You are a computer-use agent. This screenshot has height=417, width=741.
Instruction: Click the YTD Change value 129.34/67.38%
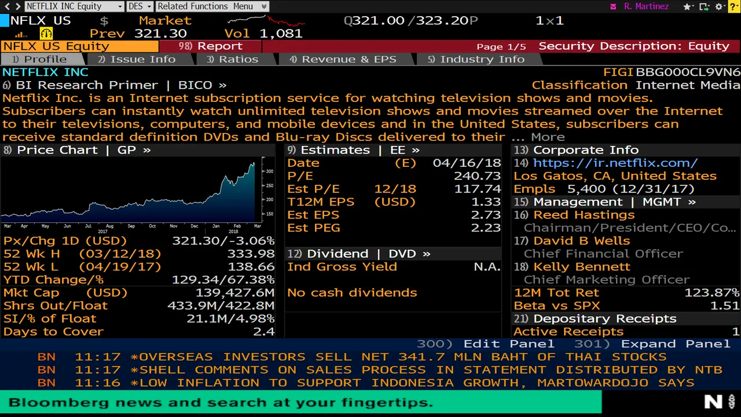[x=223, y=280]
